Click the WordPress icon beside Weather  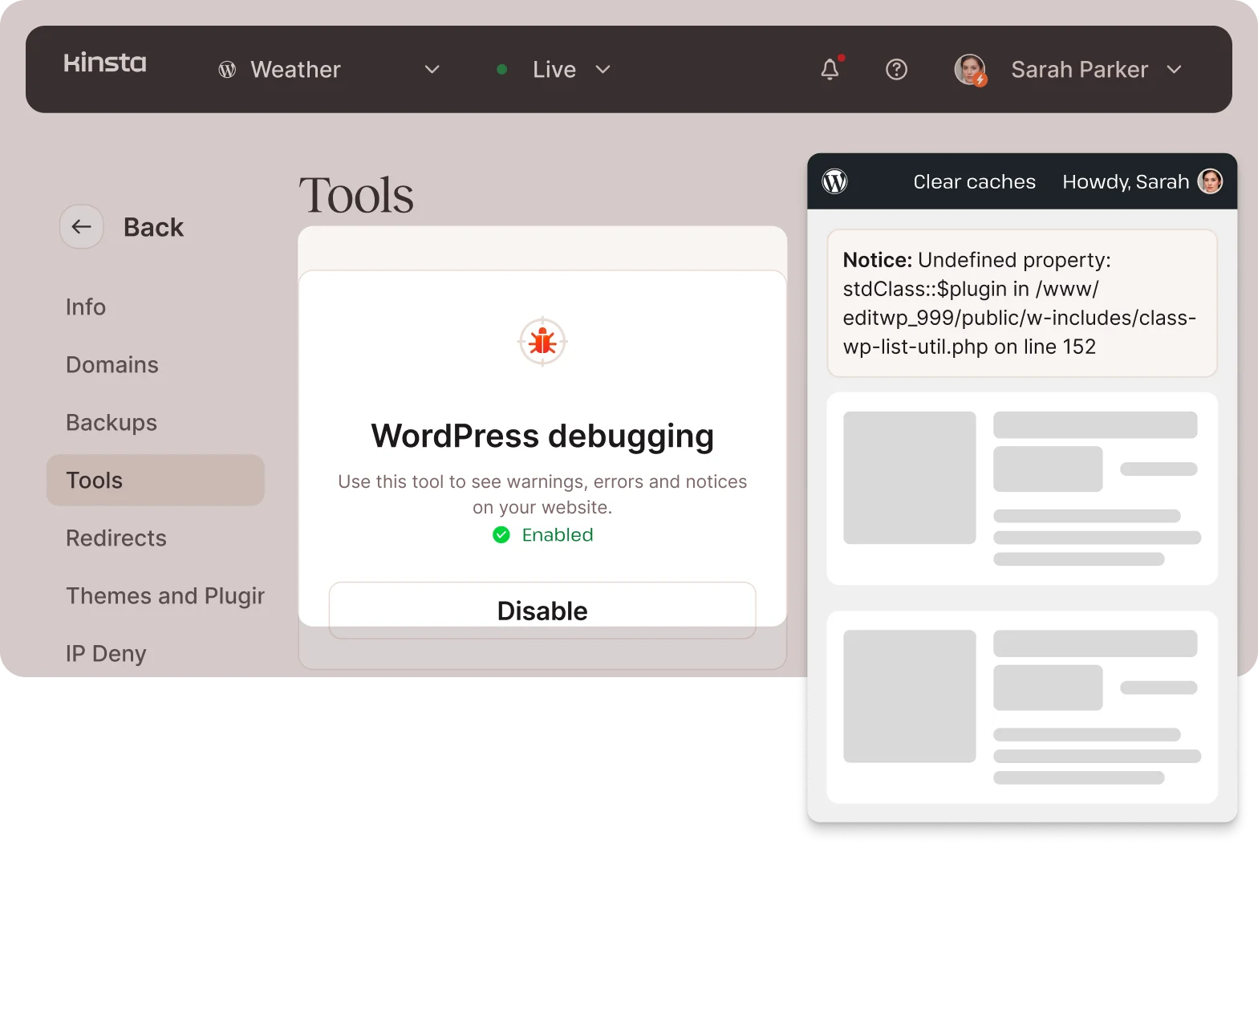227,70
